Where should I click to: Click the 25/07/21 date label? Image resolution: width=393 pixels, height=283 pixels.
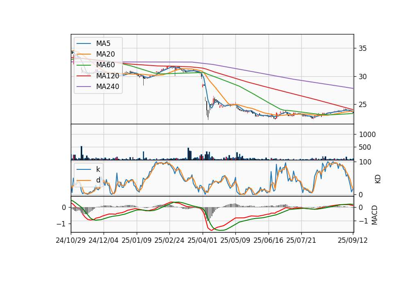[301, 240]
